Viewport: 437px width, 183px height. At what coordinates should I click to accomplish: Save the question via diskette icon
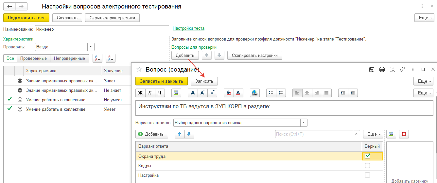(372, 69)
